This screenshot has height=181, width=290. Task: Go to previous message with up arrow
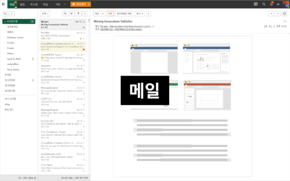coord(271,13)
